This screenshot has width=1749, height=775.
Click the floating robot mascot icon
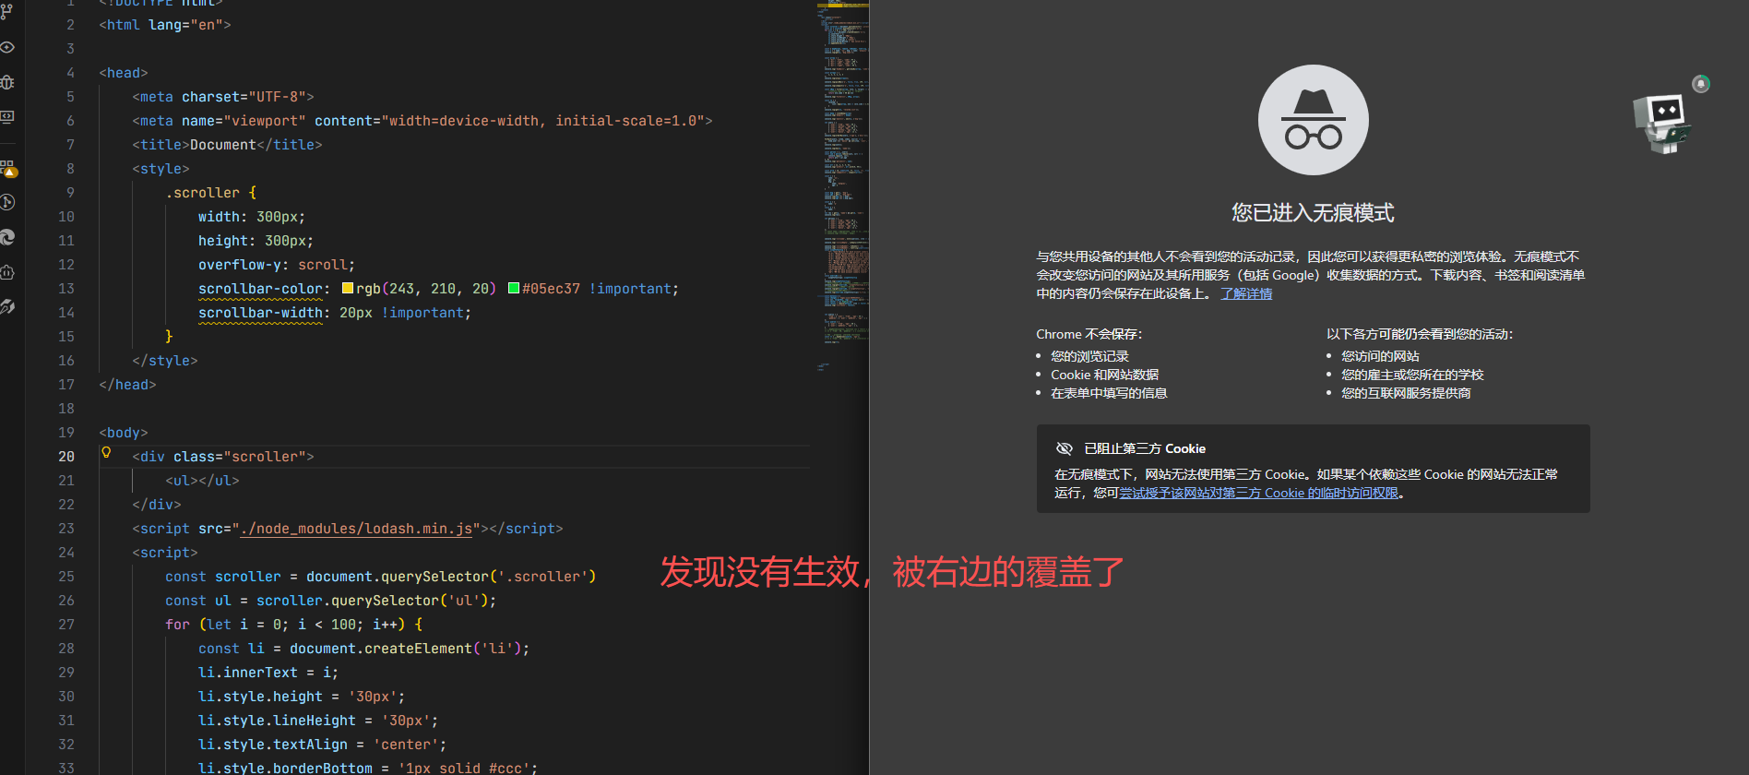1662,123
